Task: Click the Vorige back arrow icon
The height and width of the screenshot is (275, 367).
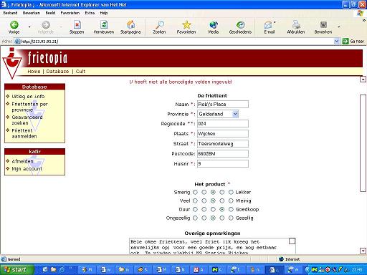Action: point(14,25)
